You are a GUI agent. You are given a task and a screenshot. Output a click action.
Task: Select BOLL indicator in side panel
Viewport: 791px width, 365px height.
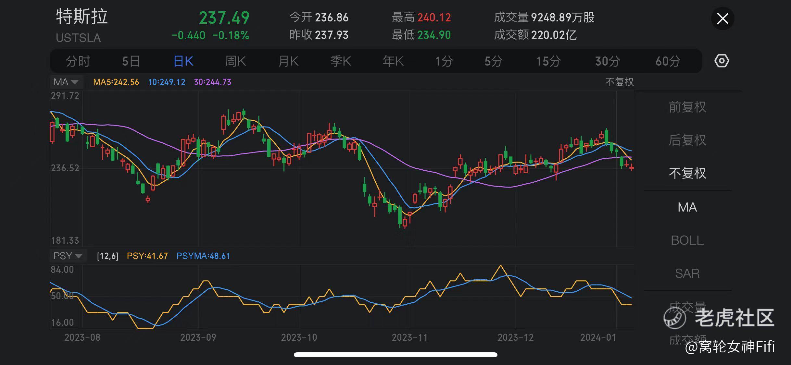687,240
